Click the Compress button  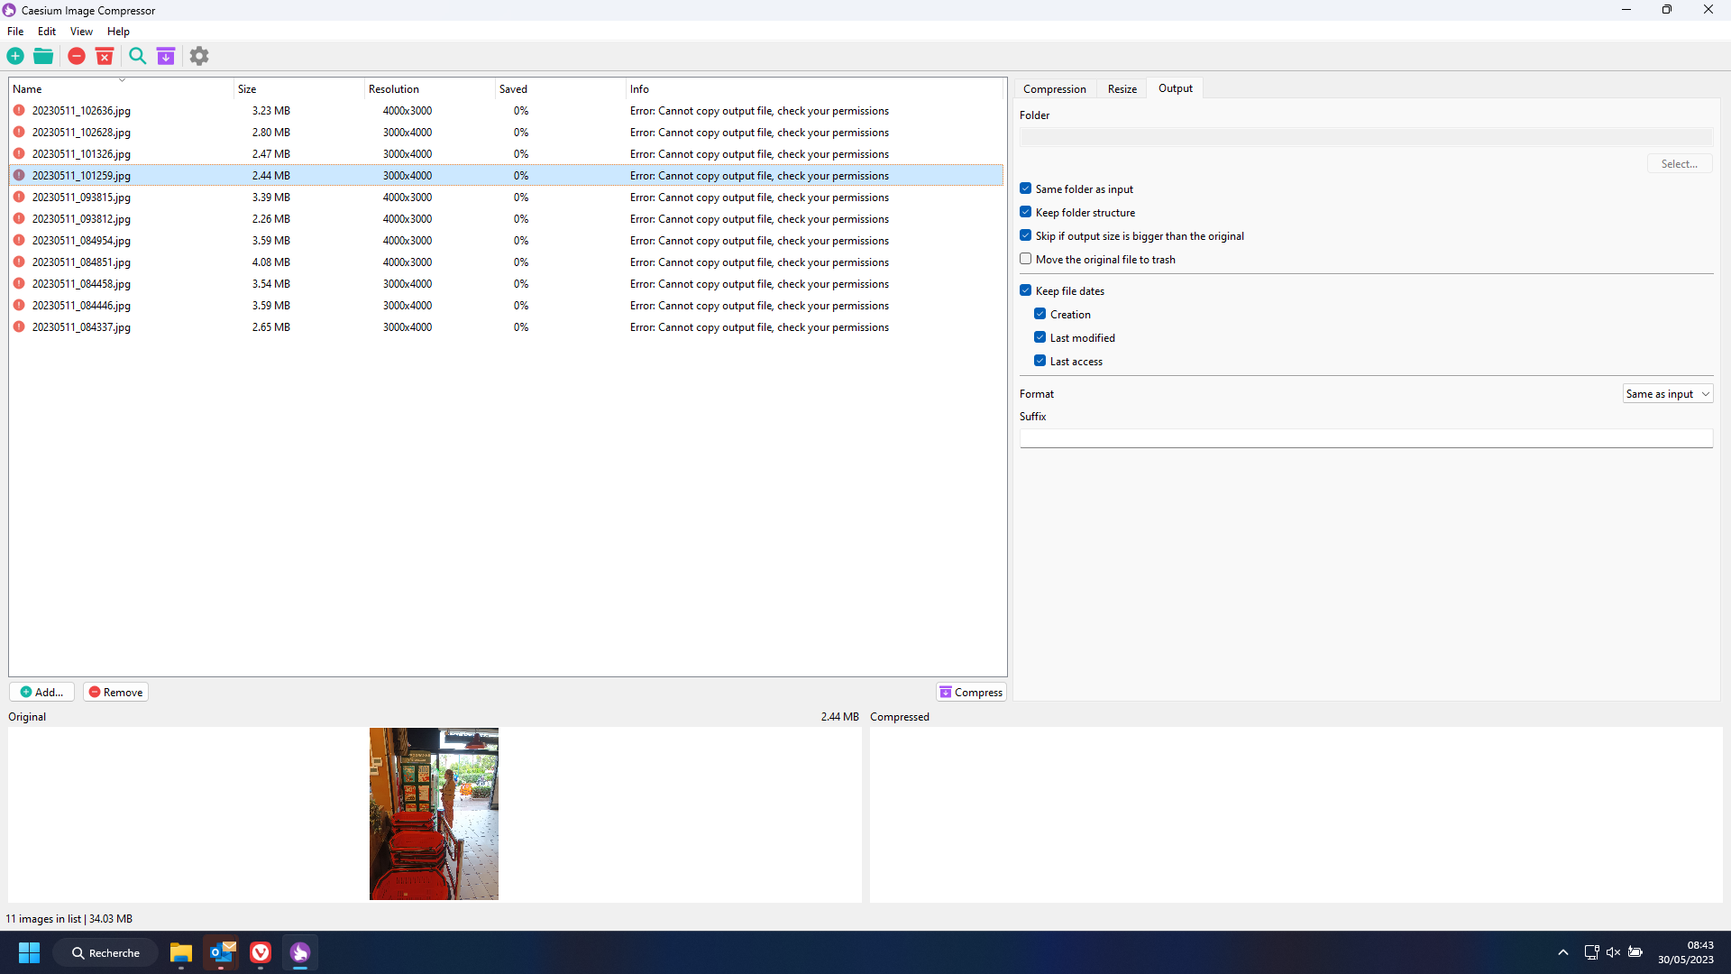[x=970, y=692]
